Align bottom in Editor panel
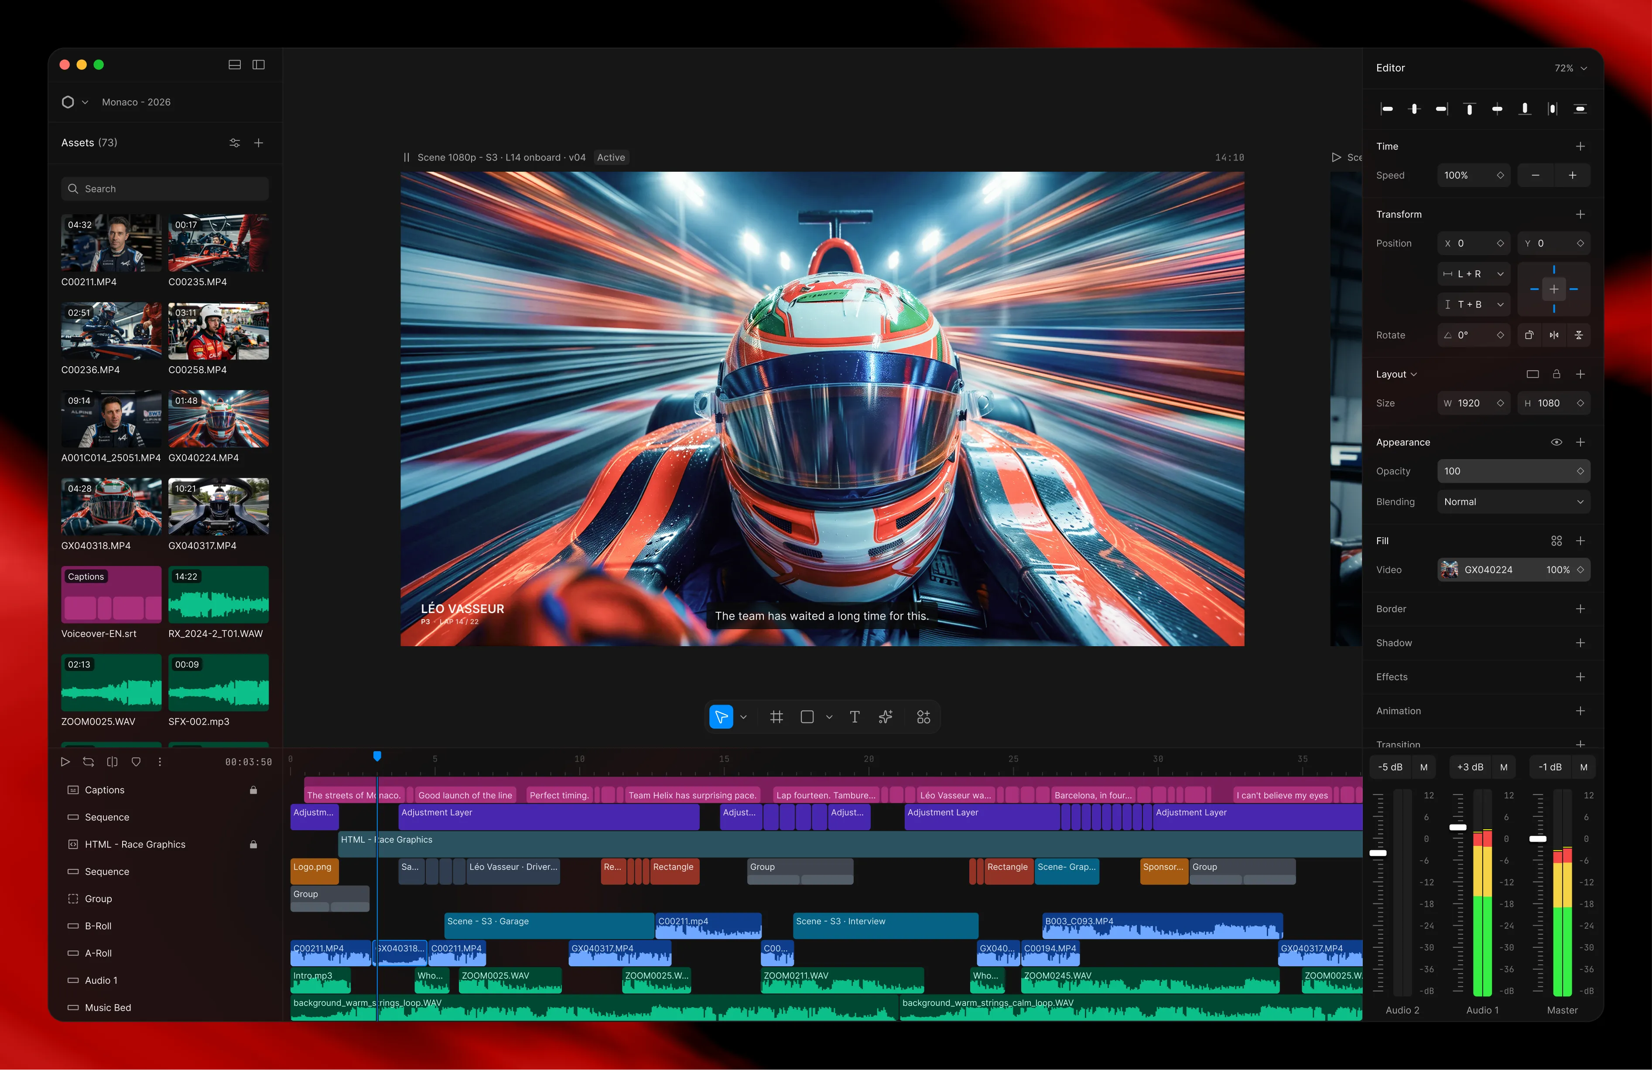Image resolution: width=1652 pixels, height=1070 pixels. click(1525, 109)
